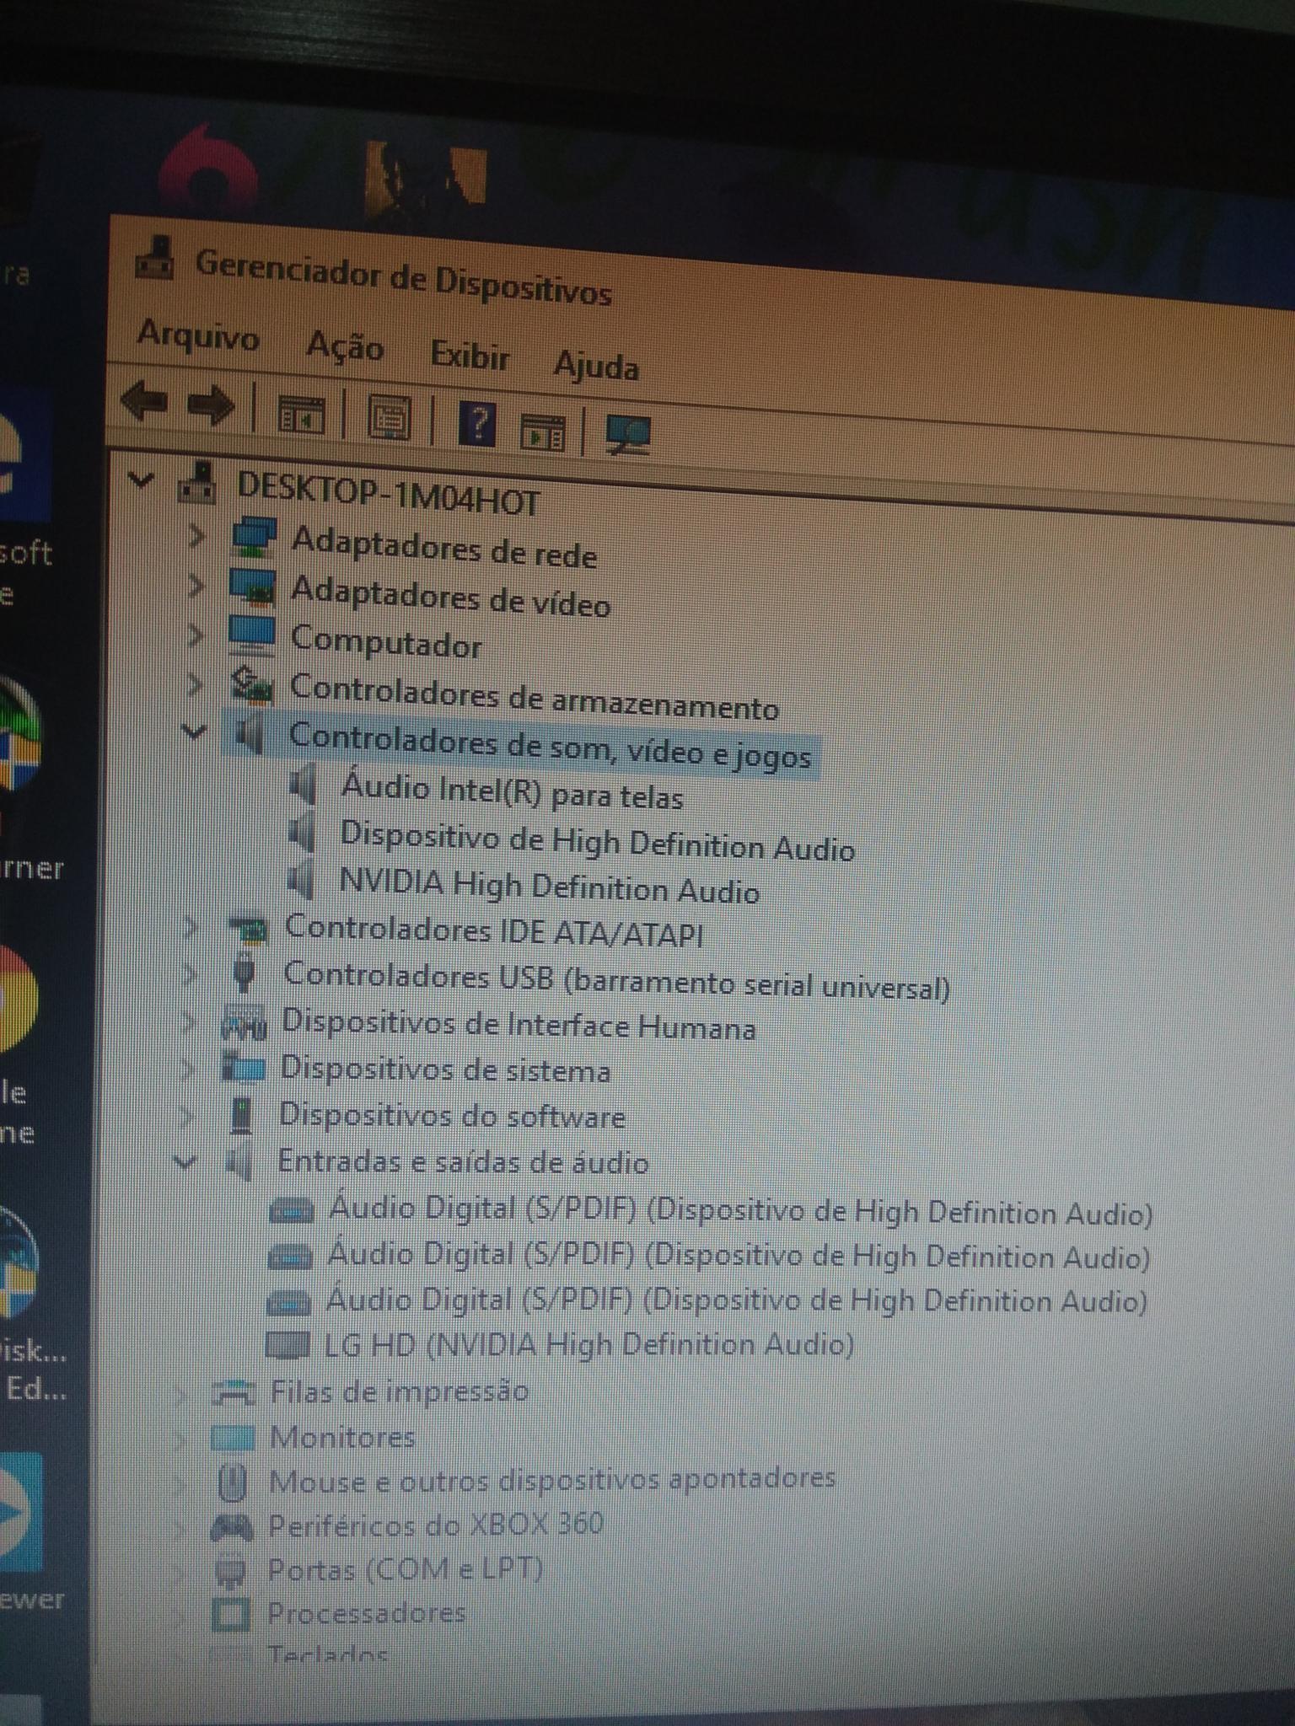
Task: Click the USB plug icon for Controladores USB
Action: tap(244, 974)
